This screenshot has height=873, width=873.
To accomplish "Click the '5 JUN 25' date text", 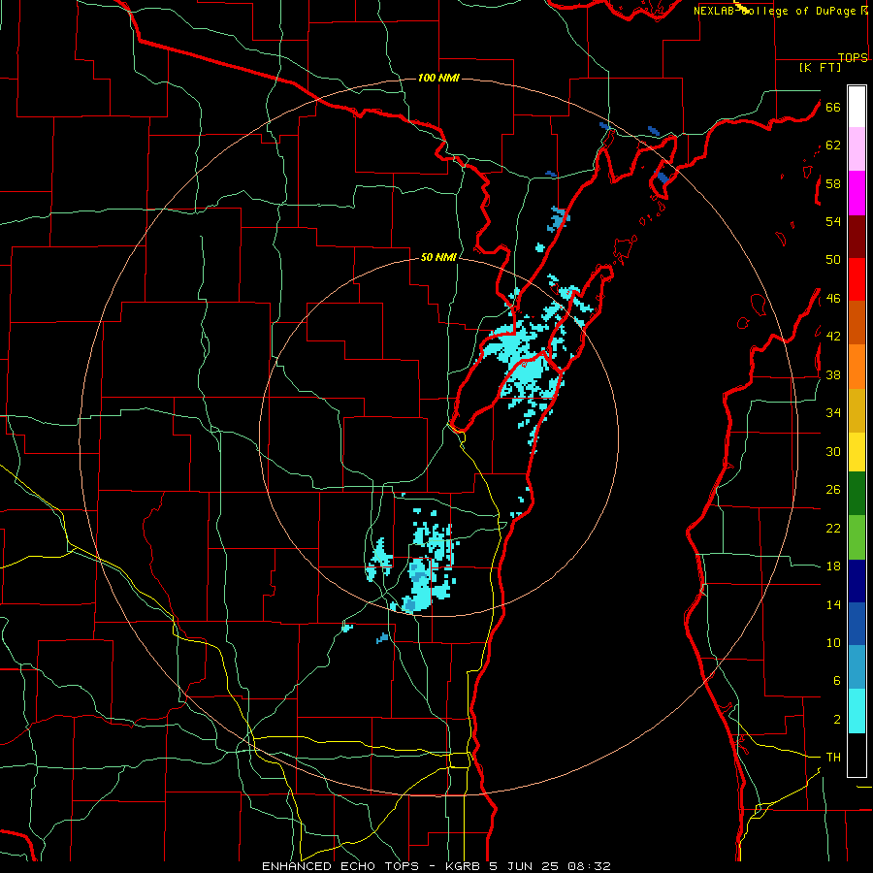I will (x=524, y=866).
